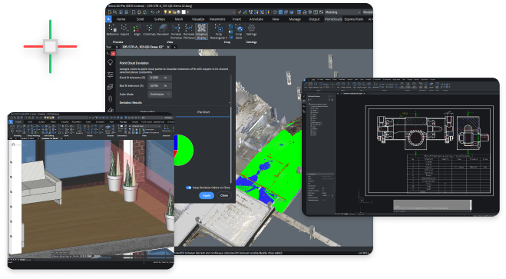This screenshot has width=506, height=279.
Task: Open the Deviation tool in the ribbon
Action: 163,30
